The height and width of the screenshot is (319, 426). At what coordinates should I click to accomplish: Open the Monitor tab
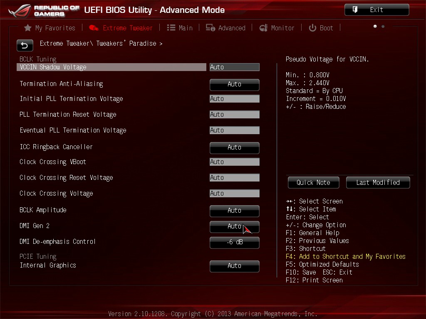click(x=277, y=28)
